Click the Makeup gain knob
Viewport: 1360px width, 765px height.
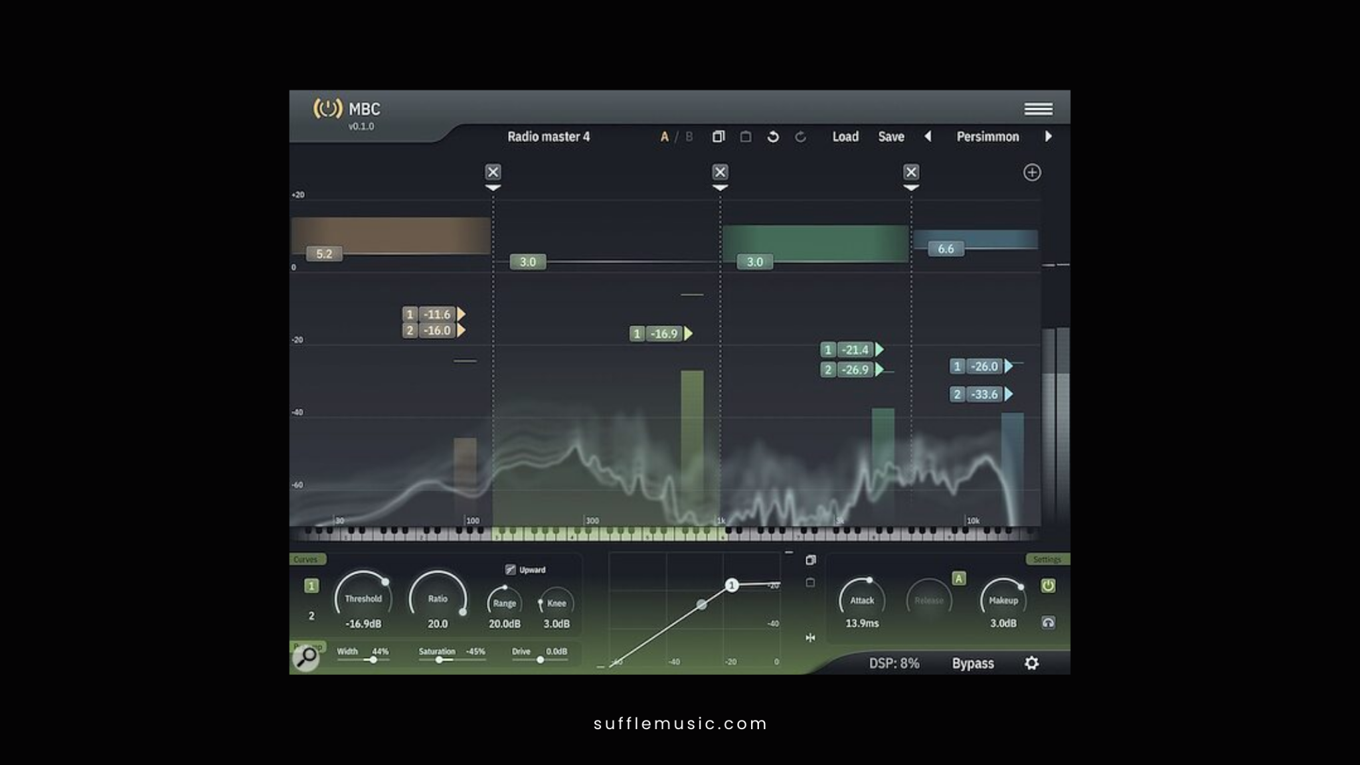[1003, 600]
